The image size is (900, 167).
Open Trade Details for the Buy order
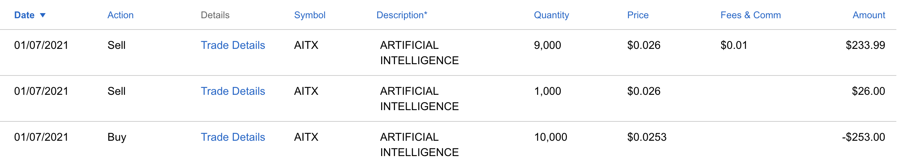(233, 137)
